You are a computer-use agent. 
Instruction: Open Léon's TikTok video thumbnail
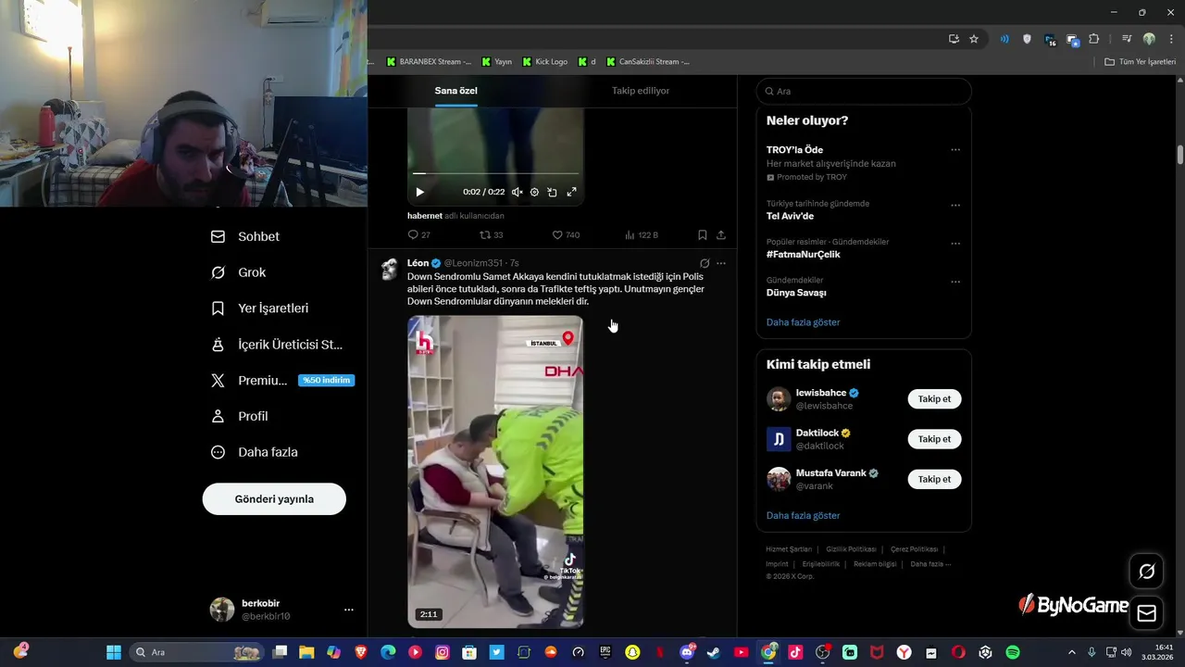pos(495,472)
